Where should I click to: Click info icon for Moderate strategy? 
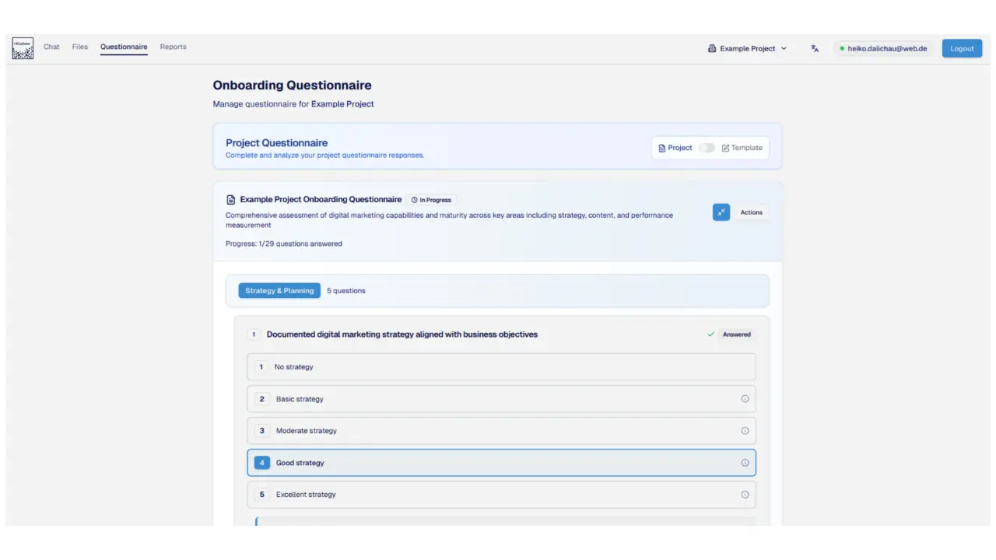click(745, 431)
